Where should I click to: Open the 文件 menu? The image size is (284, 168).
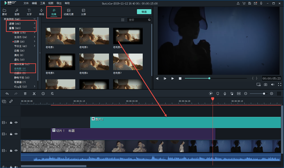tap(26, 3)
